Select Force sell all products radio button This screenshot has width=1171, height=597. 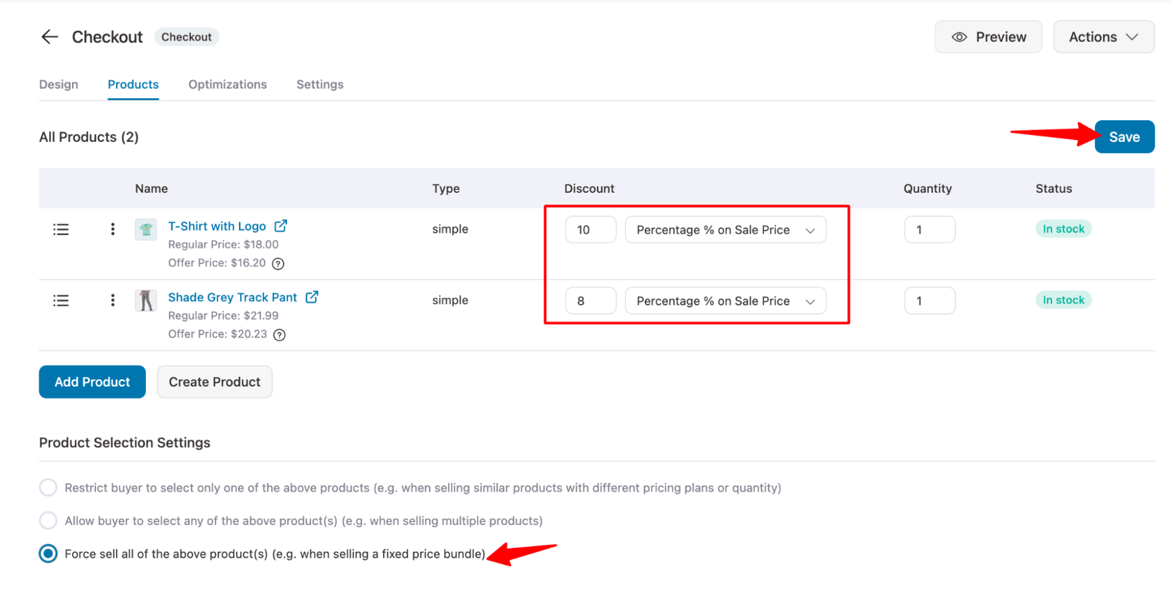[48, 554]
